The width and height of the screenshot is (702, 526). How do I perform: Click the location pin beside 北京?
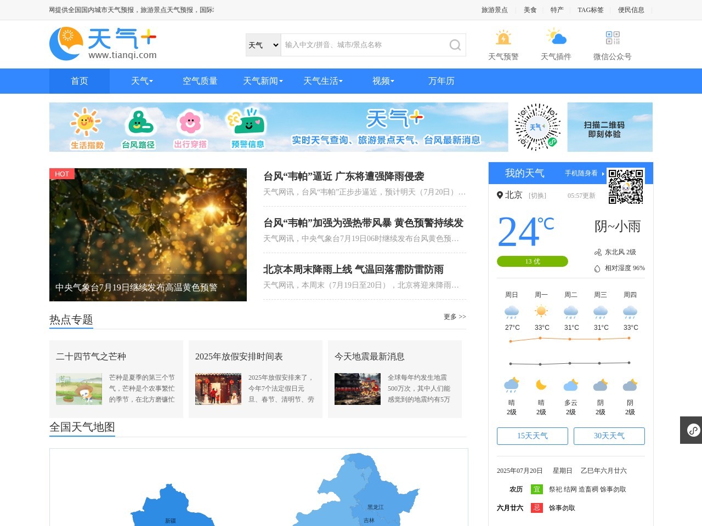click(x=499, y=195)
